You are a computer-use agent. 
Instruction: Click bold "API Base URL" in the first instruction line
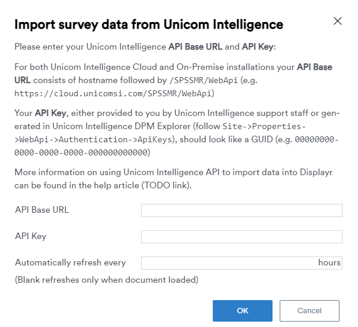click(195, 47)
